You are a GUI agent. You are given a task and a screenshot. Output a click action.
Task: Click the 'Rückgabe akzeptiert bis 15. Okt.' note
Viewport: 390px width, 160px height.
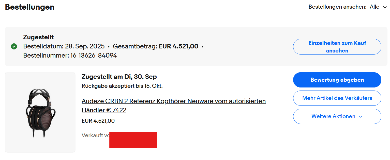point(122,86)
